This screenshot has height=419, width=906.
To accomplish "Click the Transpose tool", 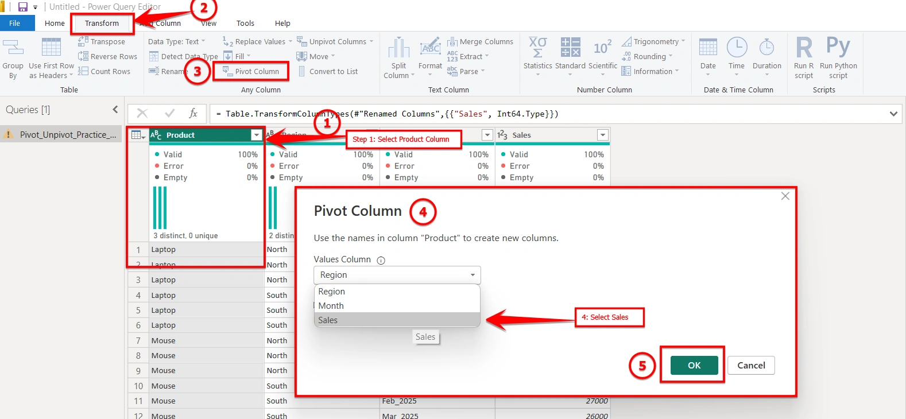I will tap(102, 41).
